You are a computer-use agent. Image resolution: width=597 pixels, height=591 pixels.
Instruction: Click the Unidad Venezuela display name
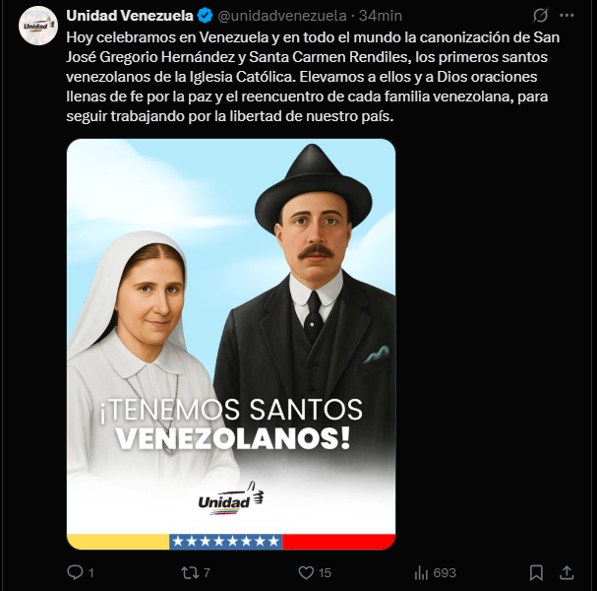click(130, 16)
